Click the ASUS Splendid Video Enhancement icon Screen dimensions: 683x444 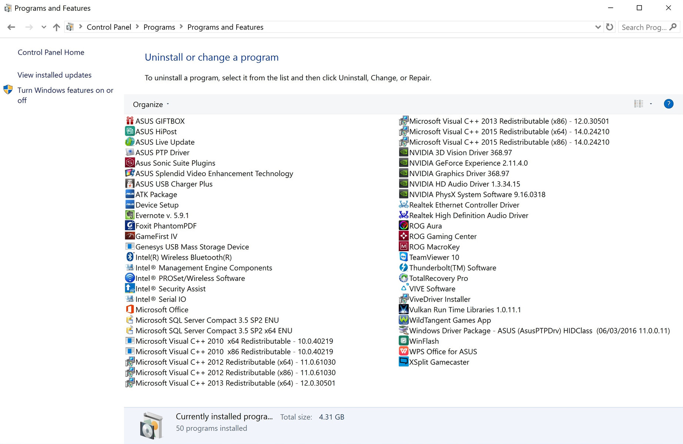tap(130, 173)
